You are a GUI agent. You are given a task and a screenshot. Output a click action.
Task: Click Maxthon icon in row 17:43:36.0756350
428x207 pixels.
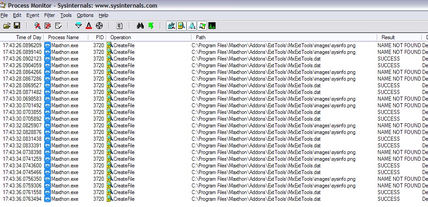(47, 179)
